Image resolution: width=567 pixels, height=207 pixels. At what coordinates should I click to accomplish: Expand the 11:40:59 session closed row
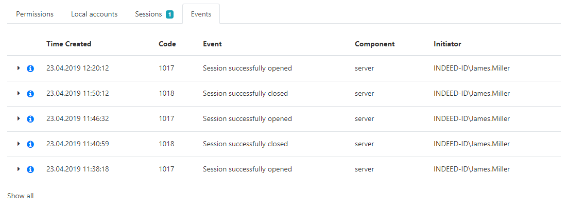(x=19, y=144)
